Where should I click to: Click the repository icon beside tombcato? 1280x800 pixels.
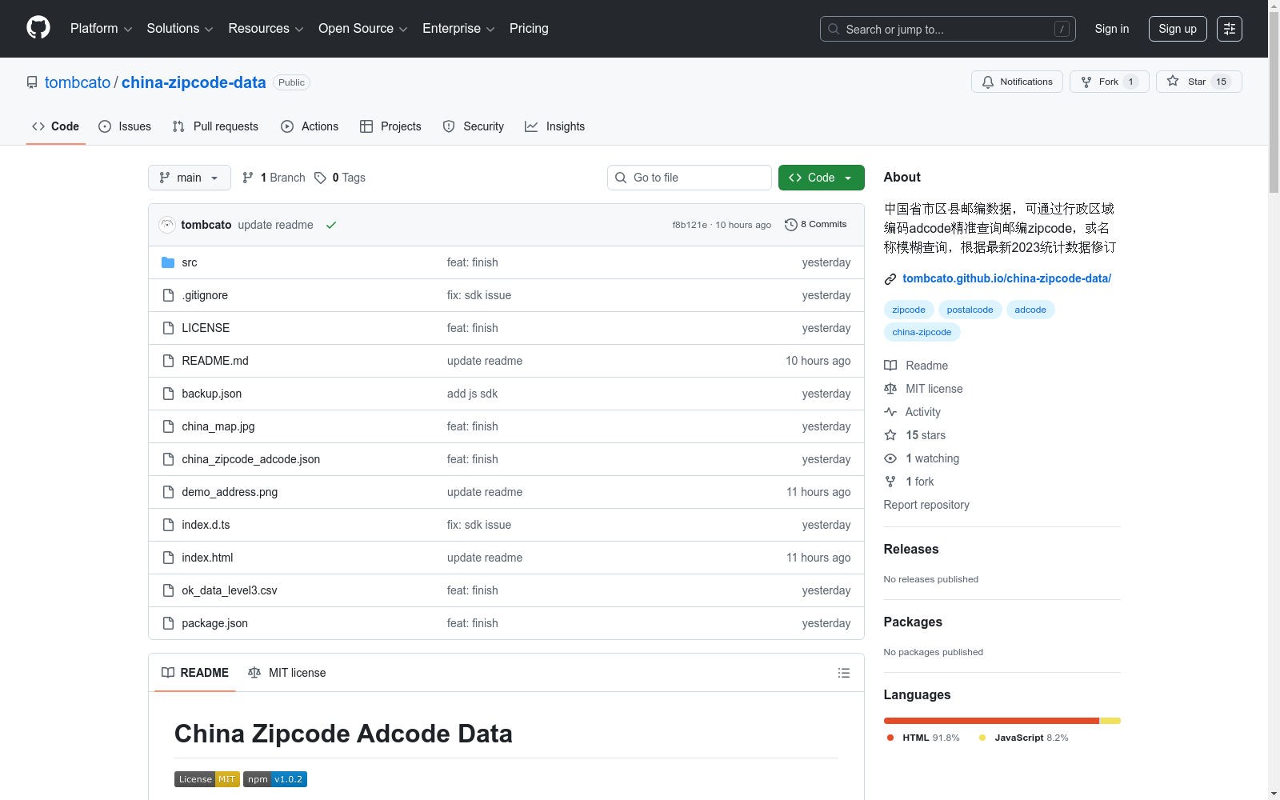click(x=32, y=82)
